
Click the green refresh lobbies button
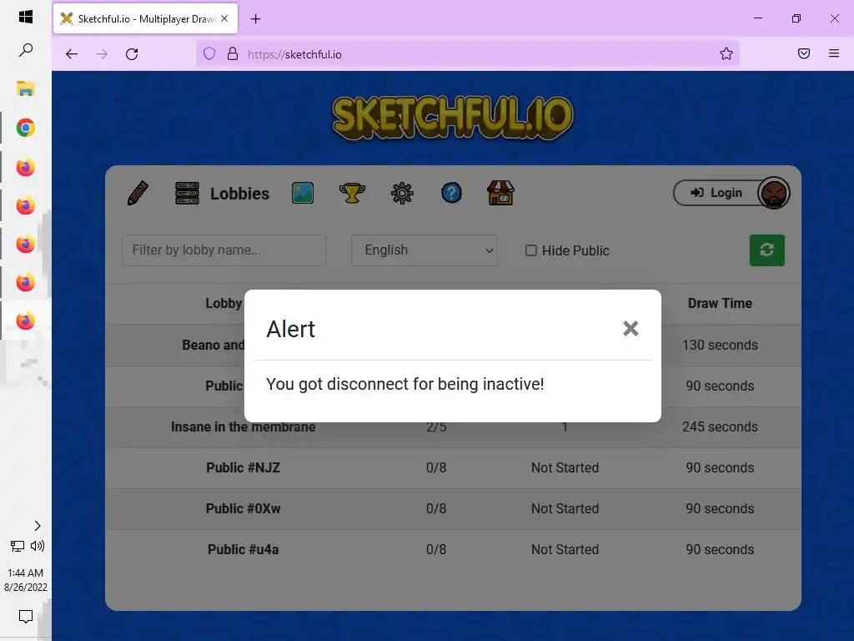click(767, 250)
